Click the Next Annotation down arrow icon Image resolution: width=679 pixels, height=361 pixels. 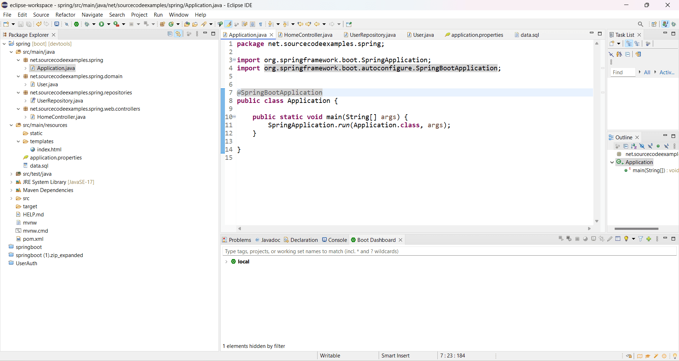pos(271,24)
